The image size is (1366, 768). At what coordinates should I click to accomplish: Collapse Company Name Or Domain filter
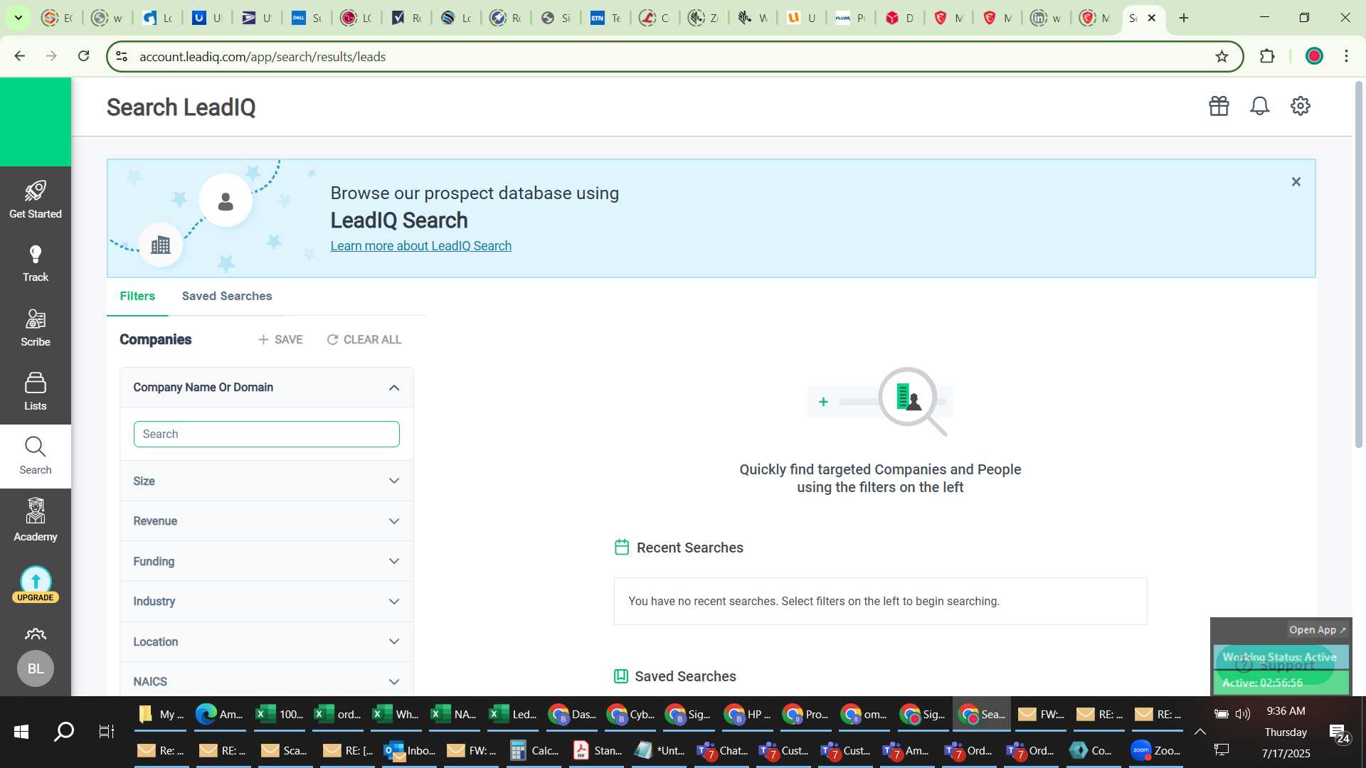[x=394, y=388]
